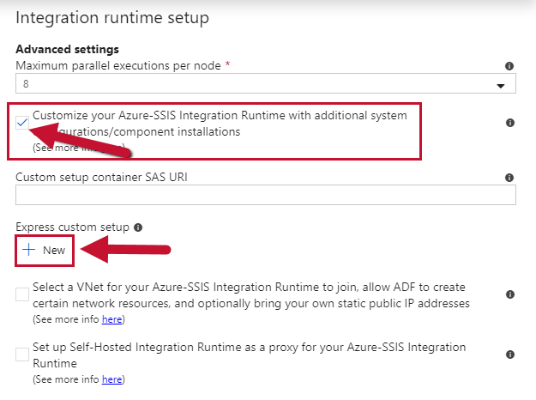
Task: Check the Set up Self-Hosted Integration Runtime box
Action: point(22,354)
